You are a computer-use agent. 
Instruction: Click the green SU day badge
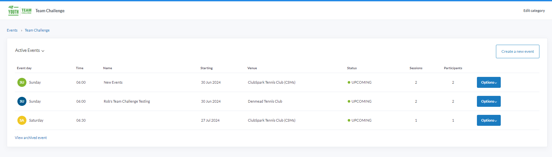click(x=22, y=82)
